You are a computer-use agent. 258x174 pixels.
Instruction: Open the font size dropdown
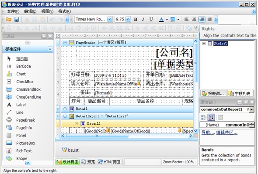point(128,19)
